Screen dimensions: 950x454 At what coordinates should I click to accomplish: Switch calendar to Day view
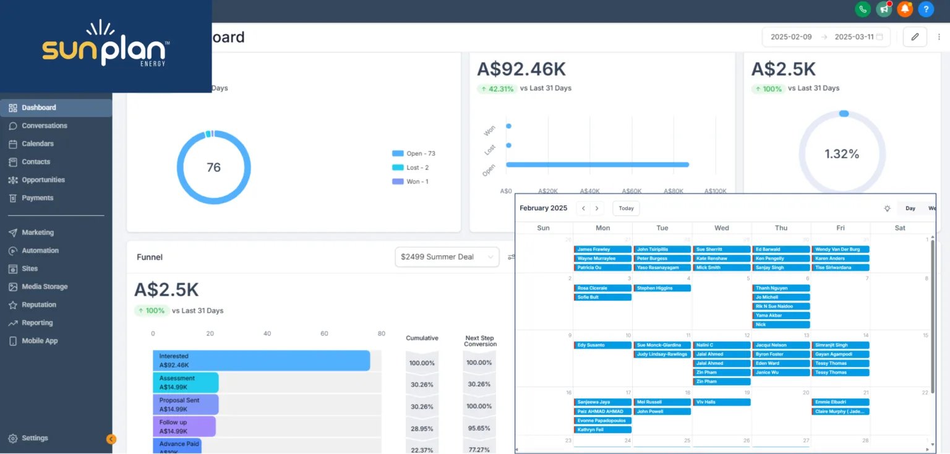coord(910,208)
